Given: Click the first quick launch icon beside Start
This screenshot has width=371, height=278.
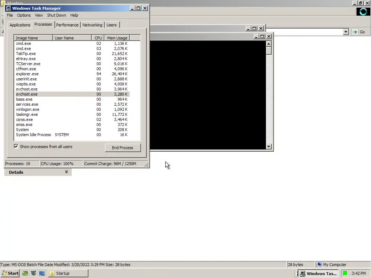Looking at the screenshot, I should [25, 273].
